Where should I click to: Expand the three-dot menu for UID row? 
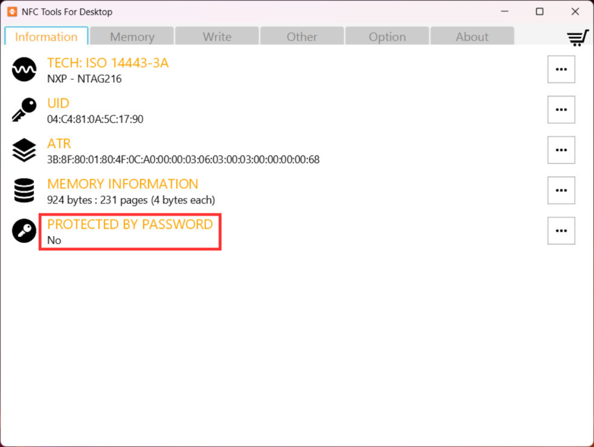(x=561, y=110)
